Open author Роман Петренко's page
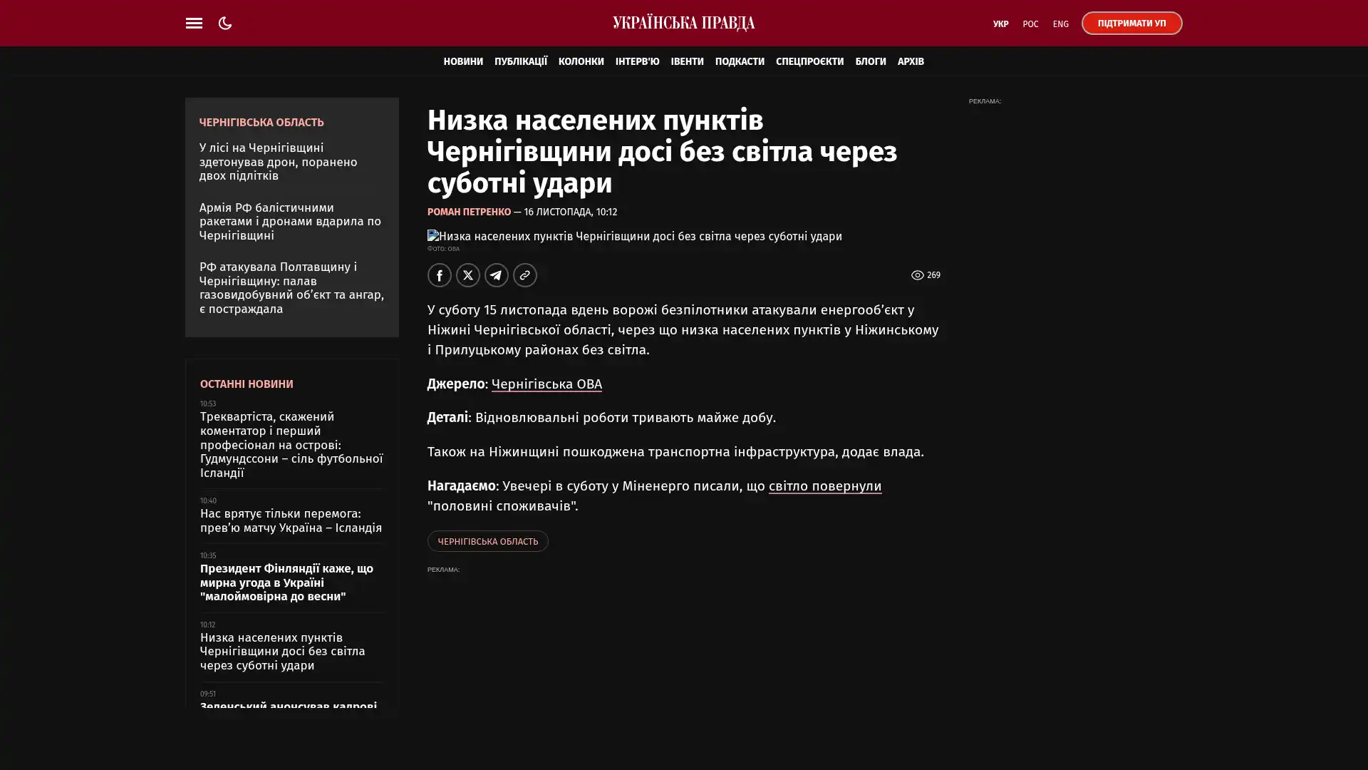This screenshot has height=770, width=1368. click(x=469, y=212)
